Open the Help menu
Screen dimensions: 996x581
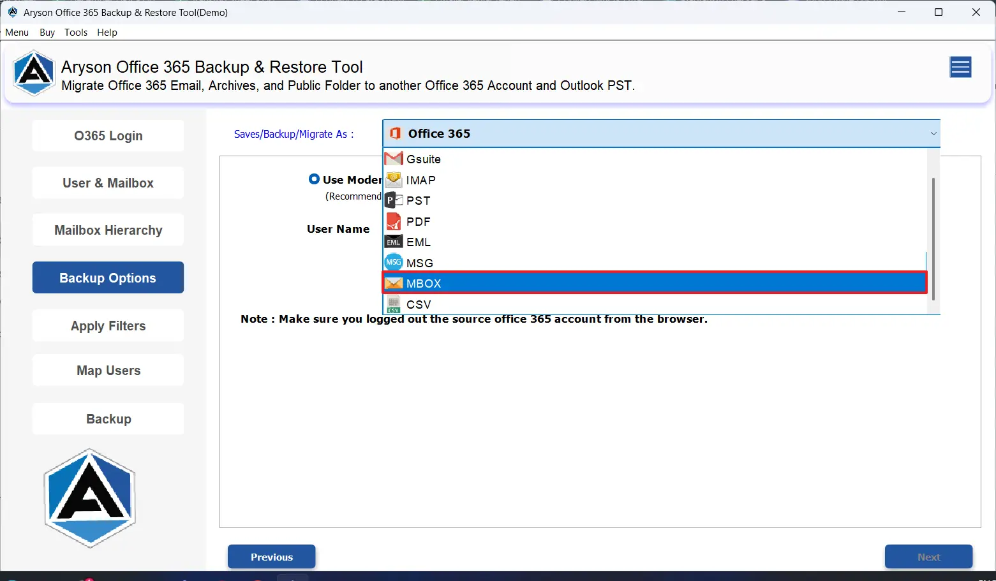pos(107,33)
